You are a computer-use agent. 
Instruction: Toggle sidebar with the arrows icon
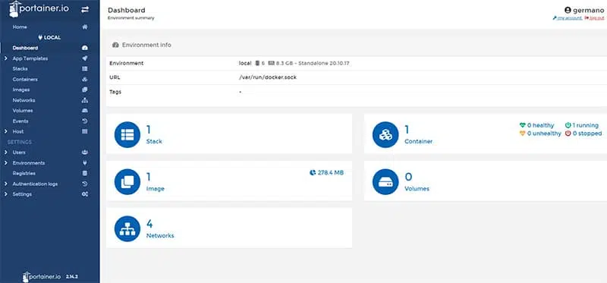pos(85,10)
